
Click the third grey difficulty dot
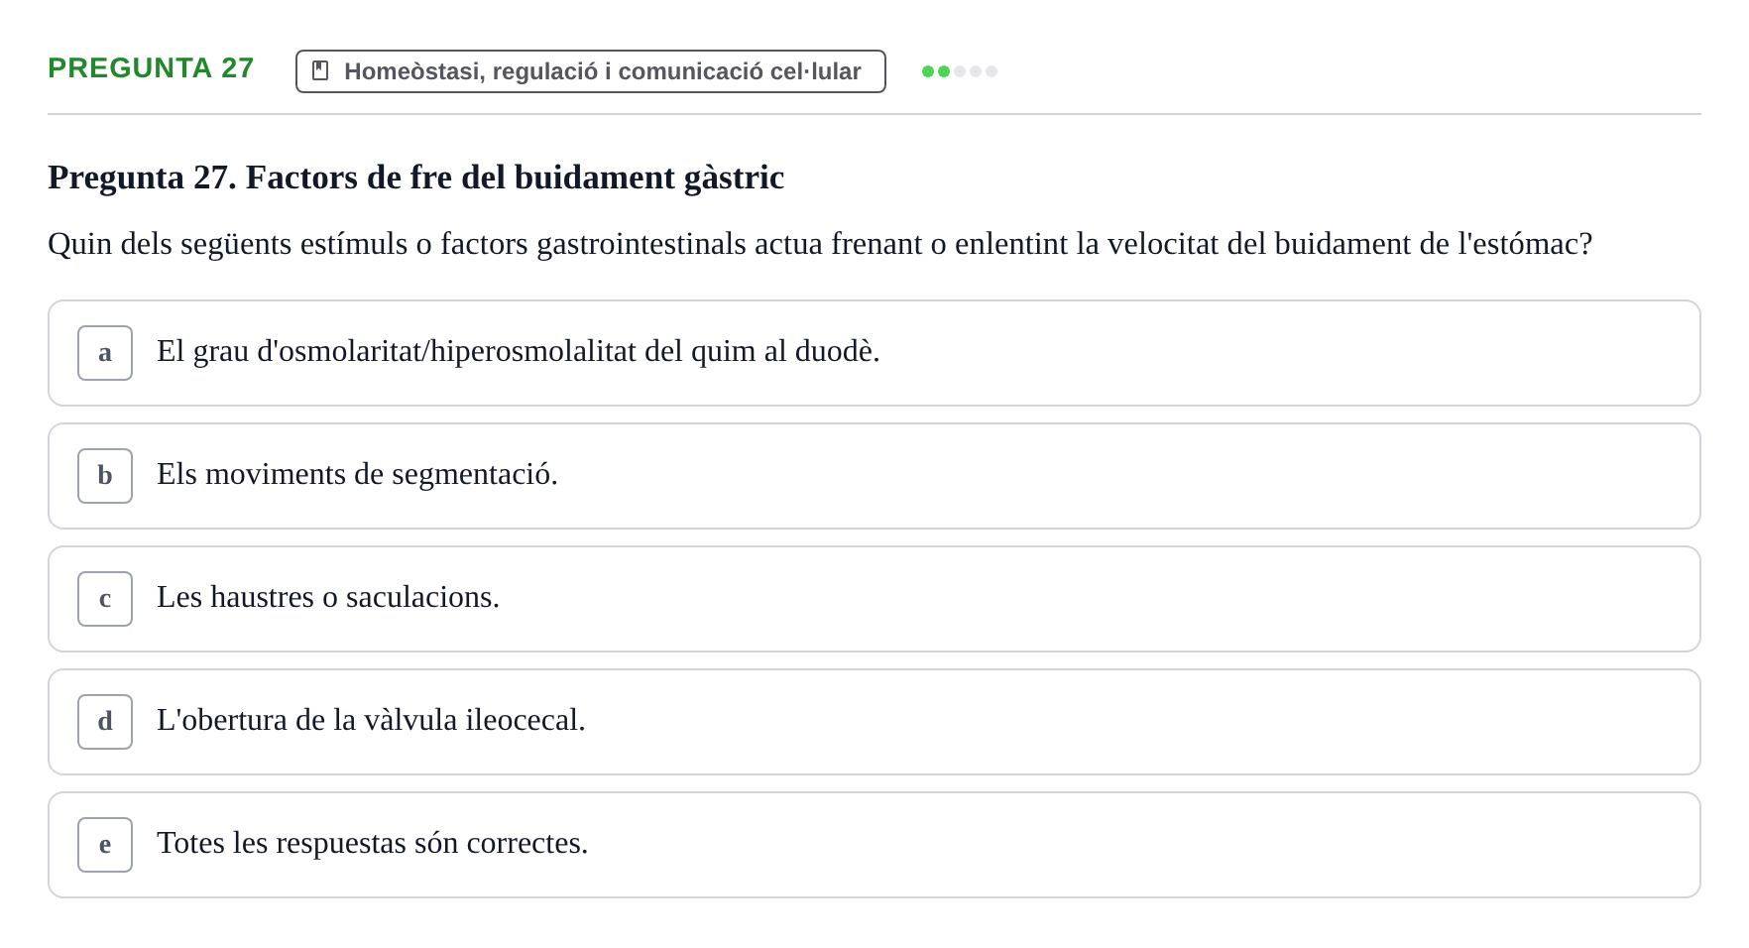pyautogui.click(x=960, y=71)
